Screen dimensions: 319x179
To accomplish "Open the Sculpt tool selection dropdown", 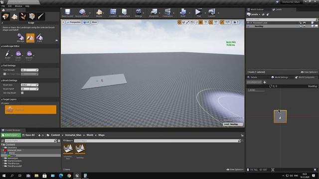I will coord(8,55).
